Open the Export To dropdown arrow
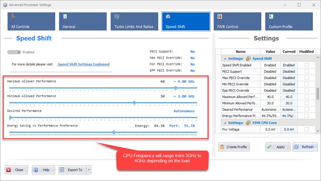The image size is (321, 181). click(x=89, y=170)
